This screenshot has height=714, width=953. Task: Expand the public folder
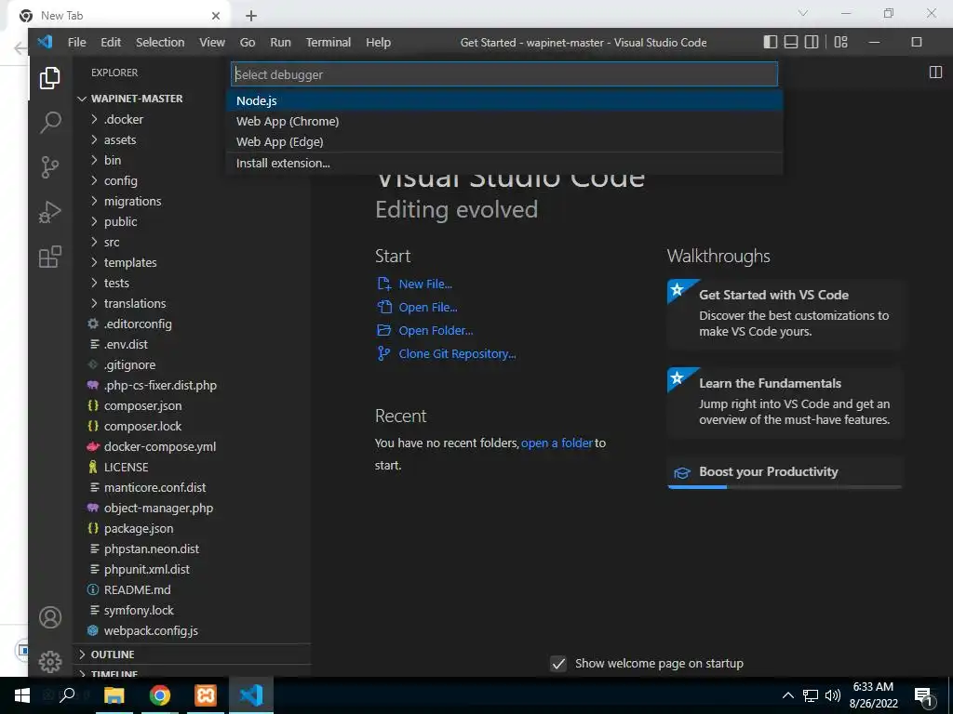[x=120, y=221]
